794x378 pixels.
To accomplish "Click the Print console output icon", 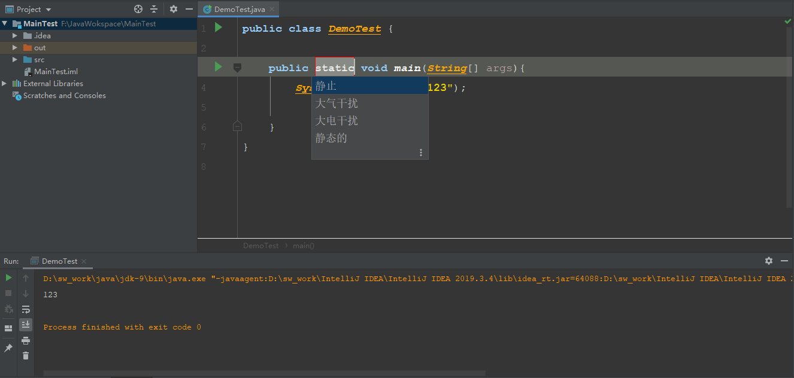I will (26, 339).
